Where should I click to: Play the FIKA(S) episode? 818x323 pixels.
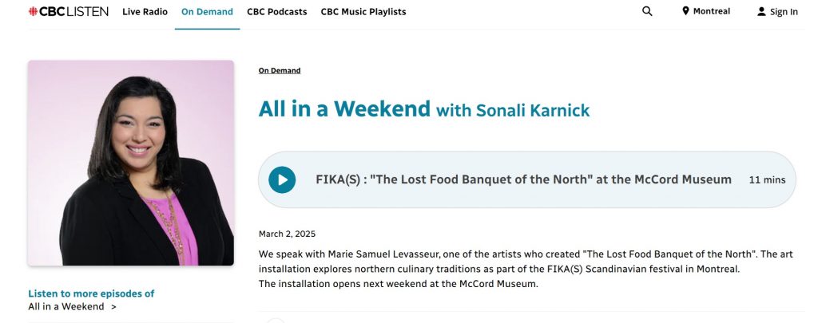point(282,179)
